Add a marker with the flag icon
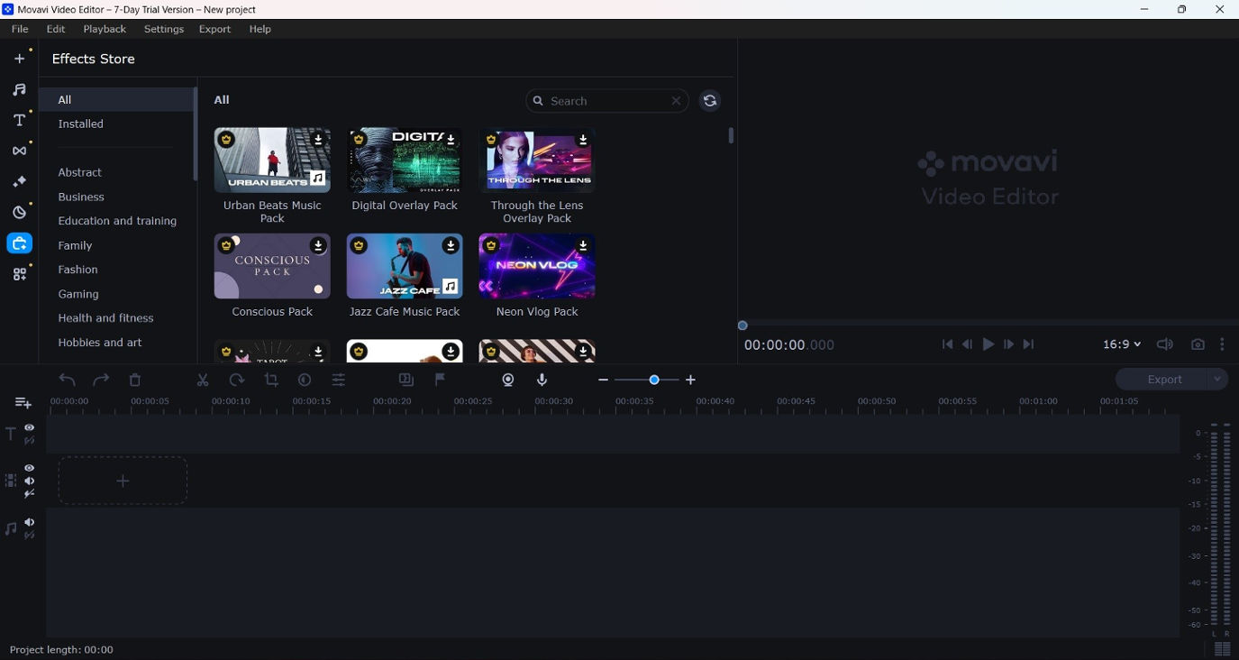Image resolution: width=1239 pixels, height=660 pixels. [441, 380]
